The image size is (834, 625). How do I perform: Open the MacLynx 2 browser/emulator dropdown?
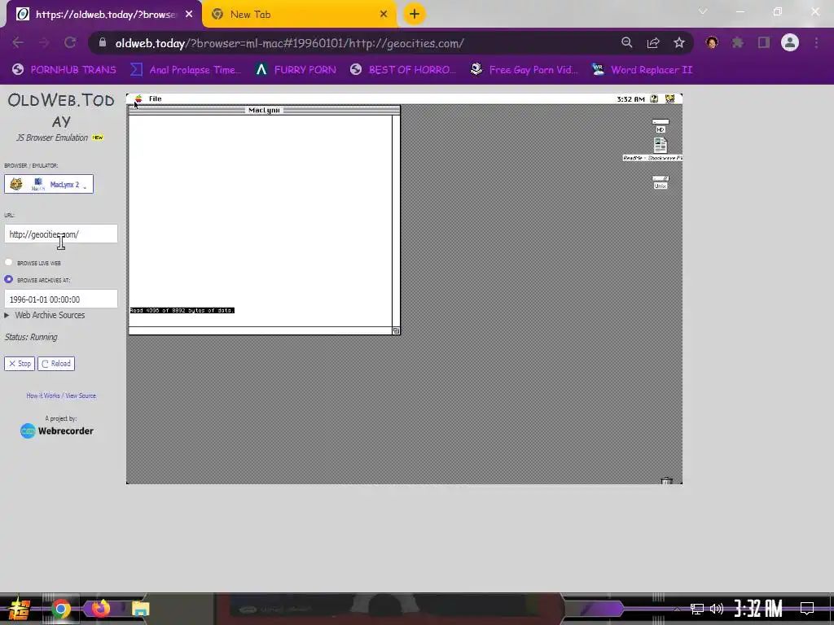coord(49,184)
